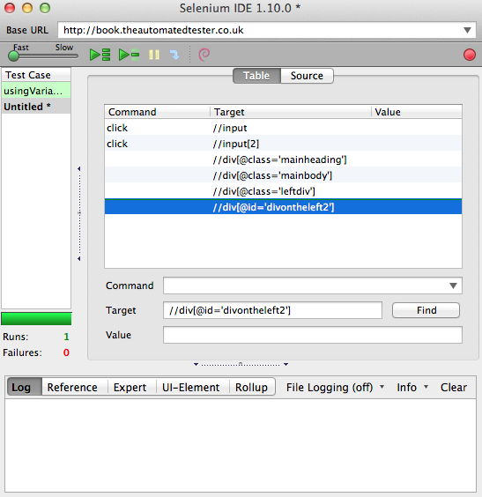Open Base URL dropdown arrow
Image resolution: width=482 pixels, height=497 pixels.
[467, 30]
